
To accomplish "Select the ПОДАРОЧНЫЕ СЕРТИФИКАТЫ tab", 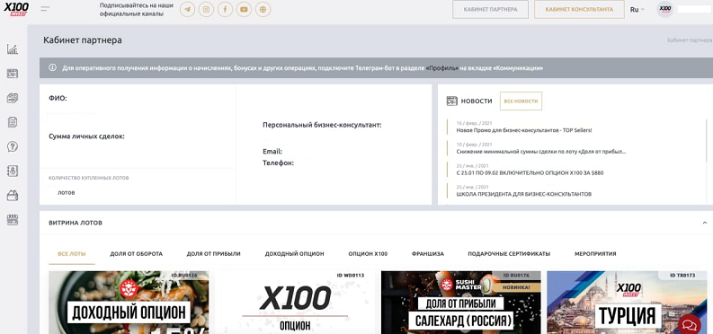I will click(509, 254).
